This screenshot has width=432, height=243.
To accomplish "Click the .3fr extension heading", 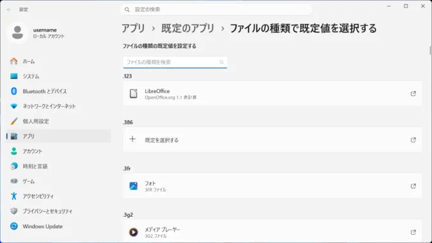I will [x=127, y=168].
